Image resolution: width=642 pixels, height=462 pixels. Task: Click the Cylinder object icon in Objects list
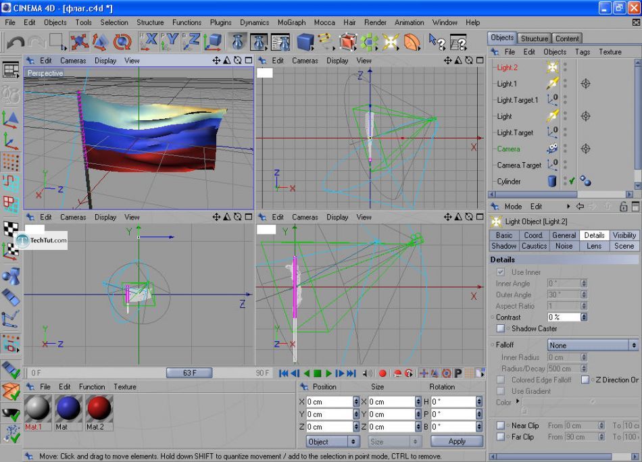[552, 181]
